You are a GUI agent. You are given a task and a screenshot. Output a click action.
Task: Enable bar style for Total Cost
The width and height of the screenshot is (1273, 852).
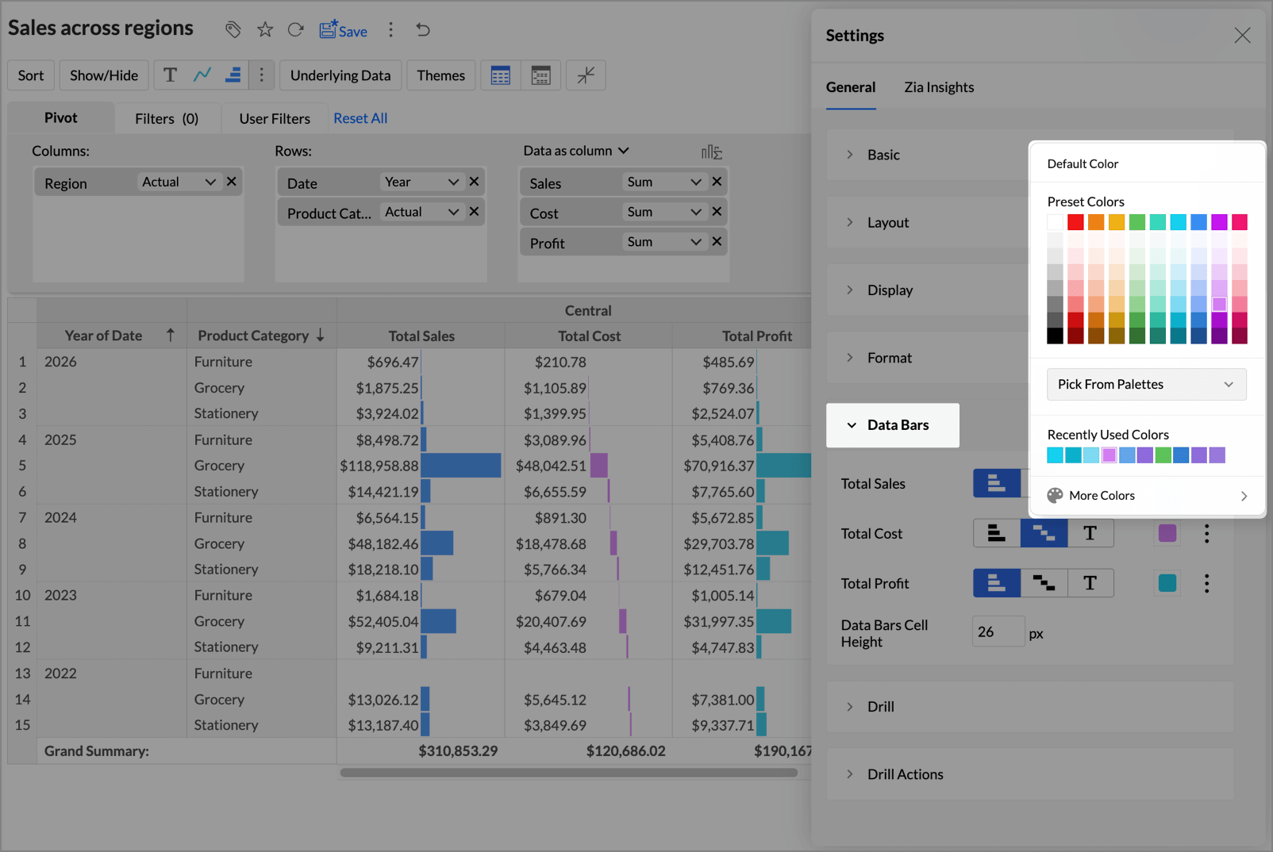(997, 534)
